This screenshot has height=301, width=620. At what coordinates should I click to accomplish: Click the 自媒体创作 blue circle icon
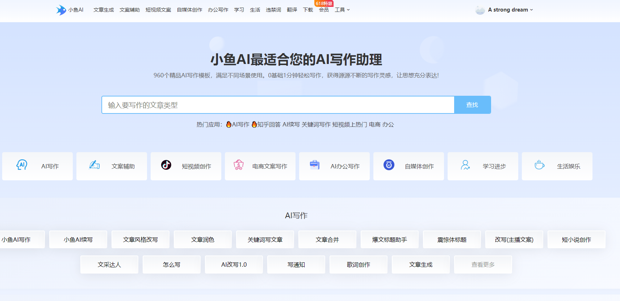389,165
